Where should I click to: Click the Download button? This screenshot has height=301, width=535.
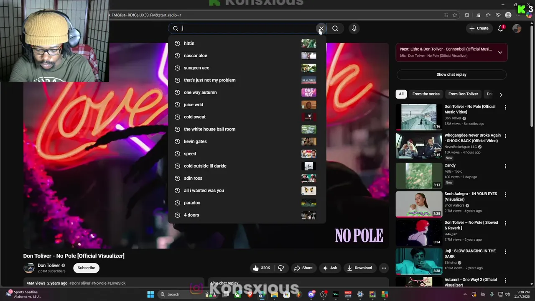coord(359,268)
